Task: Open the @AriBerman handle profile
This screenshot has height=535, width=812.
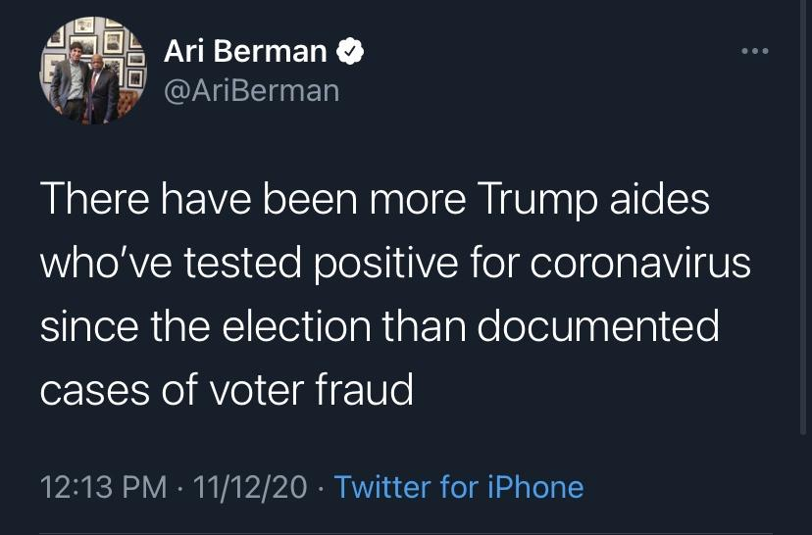Action: [250, 90]
